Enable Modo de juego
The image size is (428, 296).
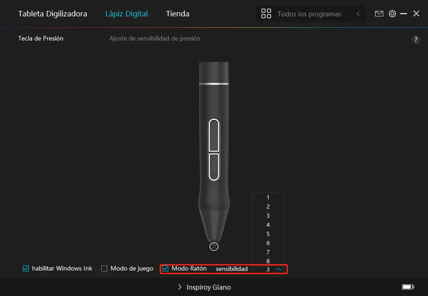coord(104,268)
